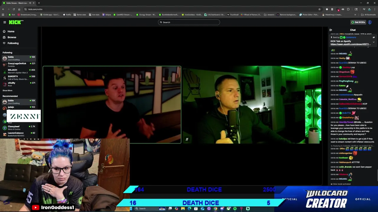Screen dimensions: 378x212
Task: Open File Explorer from the taskbar
Action: [x=183, y=209]
